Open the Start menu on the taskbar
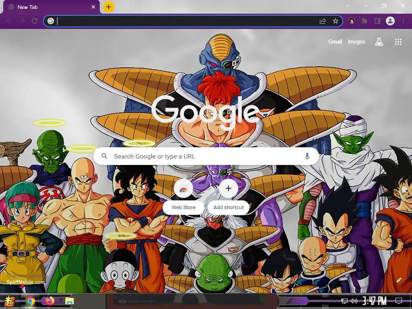The height and width of the screenshot is (309, 412). pyautogui.click(x=10, y=301)
